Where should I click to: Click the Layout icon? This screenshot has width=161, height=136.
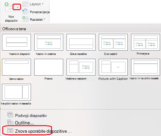(x=25, y=4)
